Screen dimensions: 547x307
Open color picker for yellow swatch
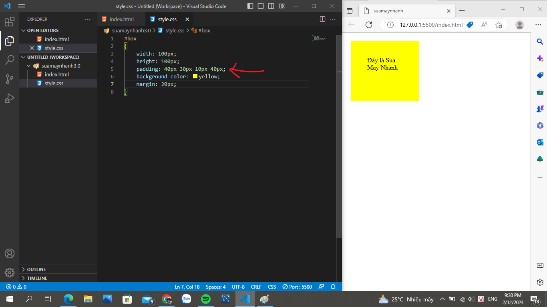[x=195, y=76]
